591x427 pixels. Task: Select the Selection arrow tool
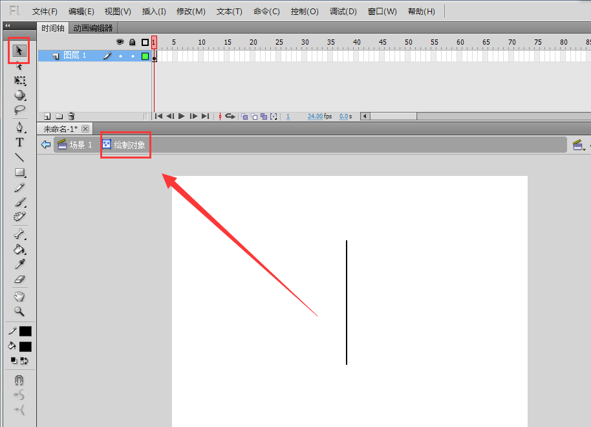19,50
